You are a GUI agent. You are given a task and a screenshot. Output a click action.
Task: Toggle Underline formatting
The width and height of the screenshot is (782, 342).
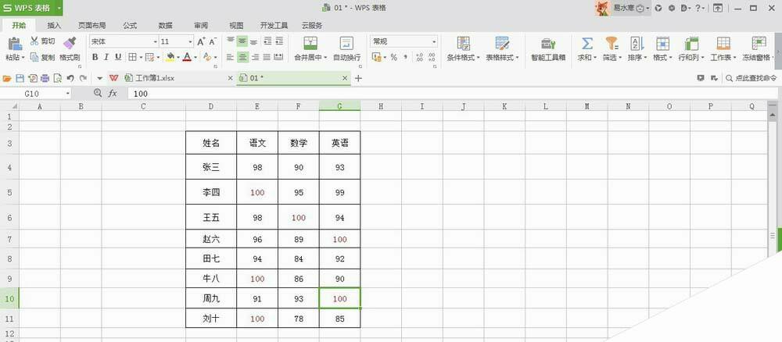[x=118, y=57]
